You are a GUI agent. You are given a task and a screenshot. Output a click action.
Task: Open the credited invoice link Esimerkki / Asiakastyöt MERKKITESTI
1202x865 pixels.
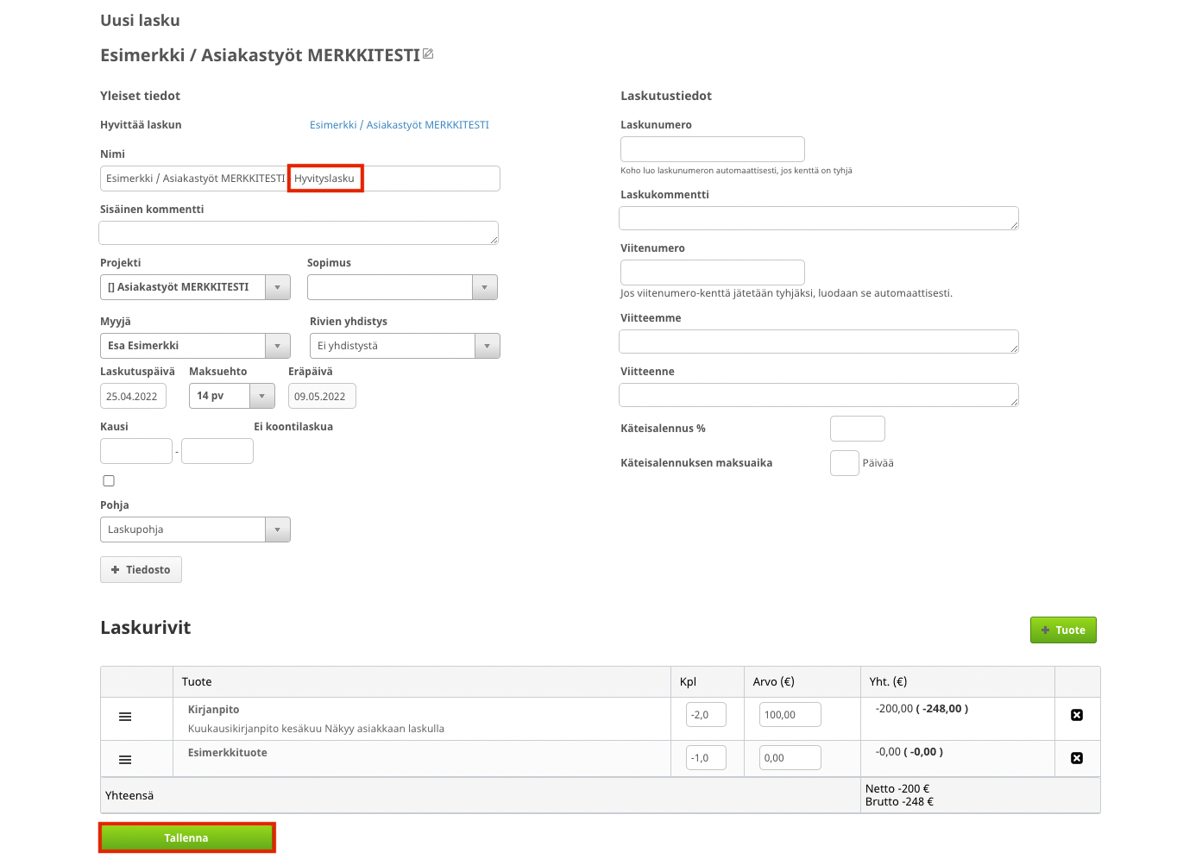(400, 125)
